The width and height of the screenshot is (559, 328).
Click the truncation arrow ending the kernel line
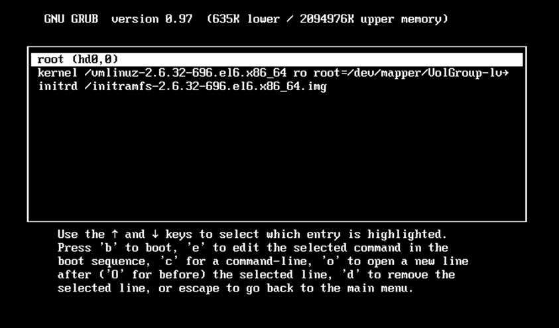(505, 74)
